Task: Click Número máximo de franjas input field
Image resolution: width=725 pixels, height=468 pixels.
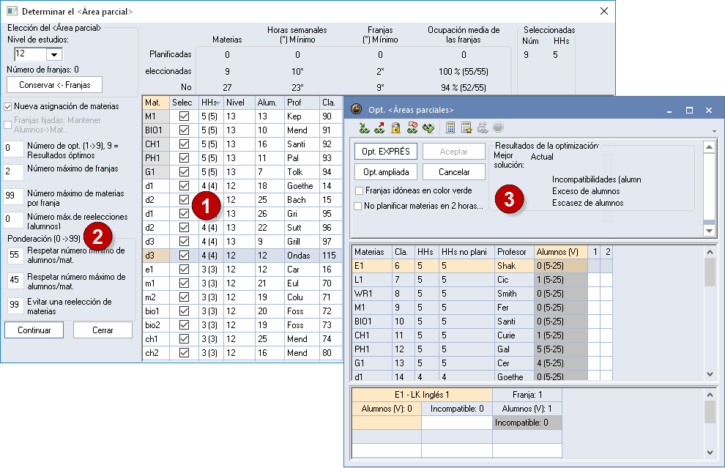Action: [x=13, y=172]
